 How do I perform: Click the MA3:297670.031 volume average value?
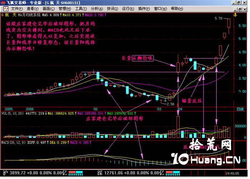click(121, 113)
